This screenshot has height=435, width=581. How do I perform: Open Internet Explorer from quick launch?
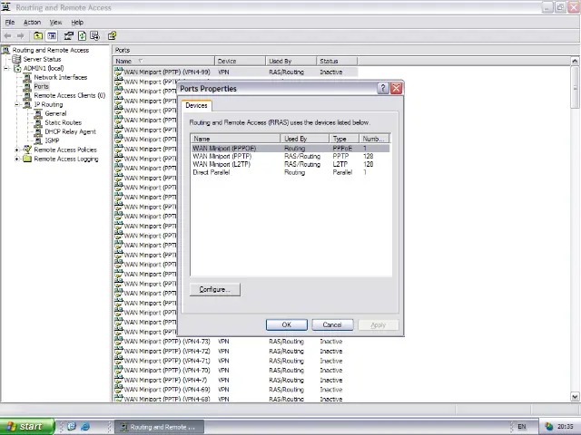(x=85, y=427)
